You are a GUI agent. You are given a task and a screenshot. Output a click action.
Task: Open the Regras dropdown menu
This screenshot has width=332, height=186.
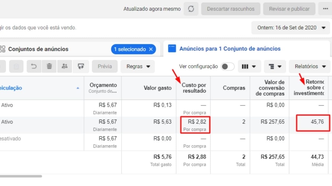coord(138,66)
